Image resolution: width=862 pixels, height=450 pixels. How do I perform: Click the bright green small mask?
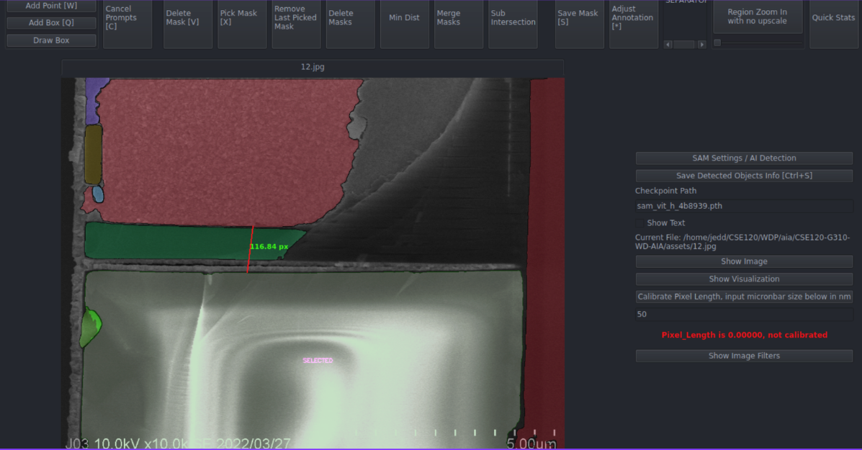tap(90, 327)
